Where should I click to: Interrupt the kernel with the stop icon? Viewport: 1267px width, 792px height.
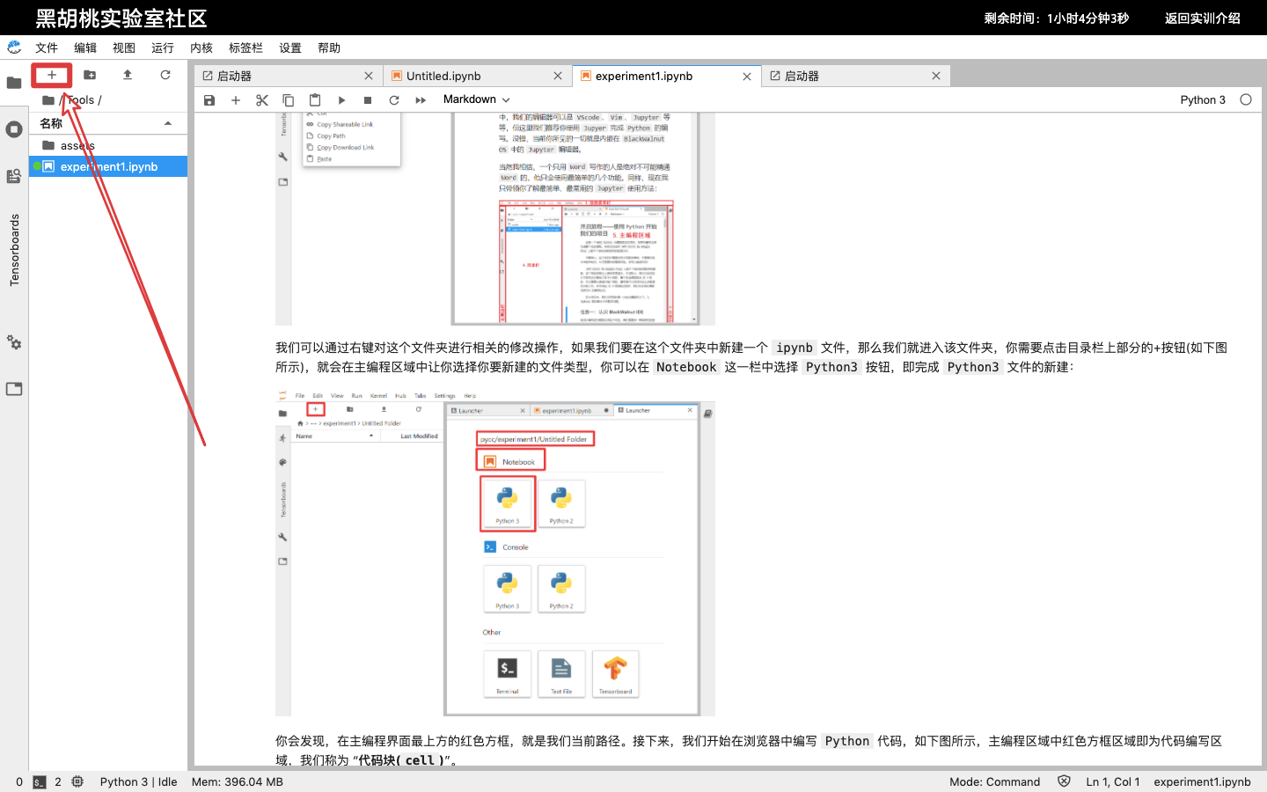click(368, 100)
